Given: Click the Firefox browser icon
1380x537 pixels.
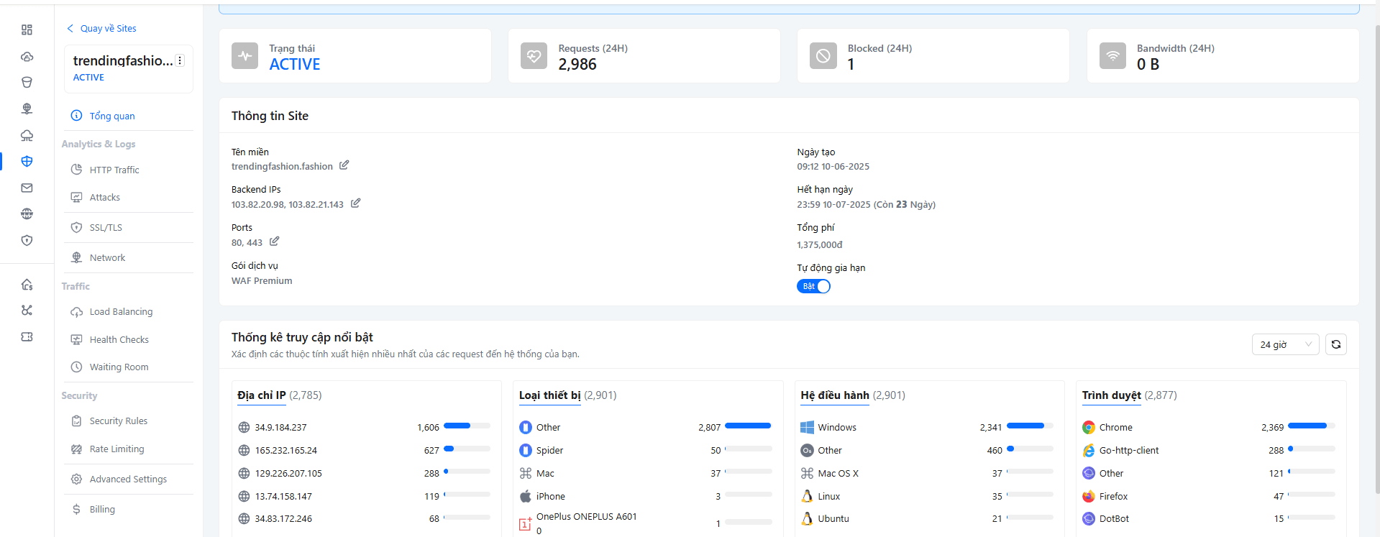Looking at the screenshot, I should click(x=1089, y=496).
